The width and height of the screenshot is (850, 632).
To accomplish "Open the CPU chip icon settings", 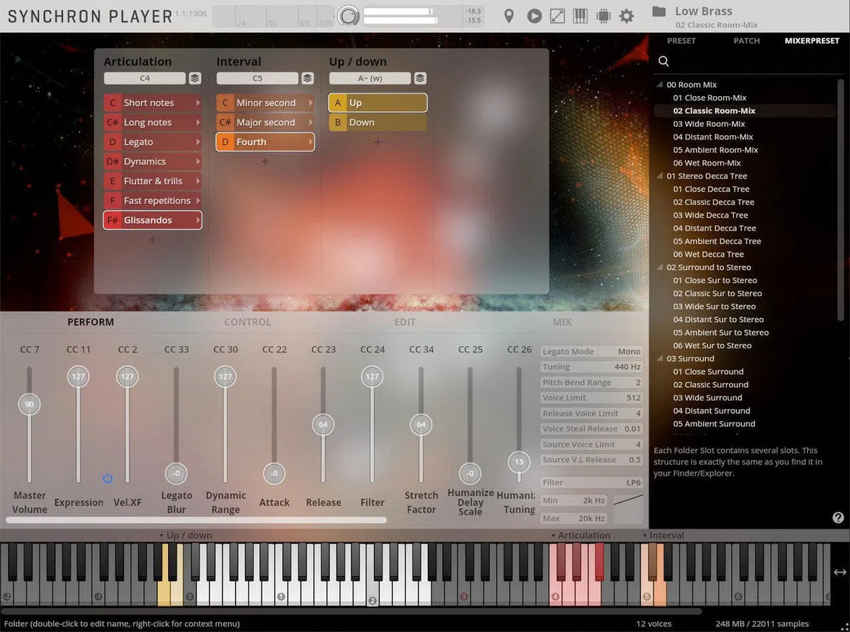I will click(603, 16).
